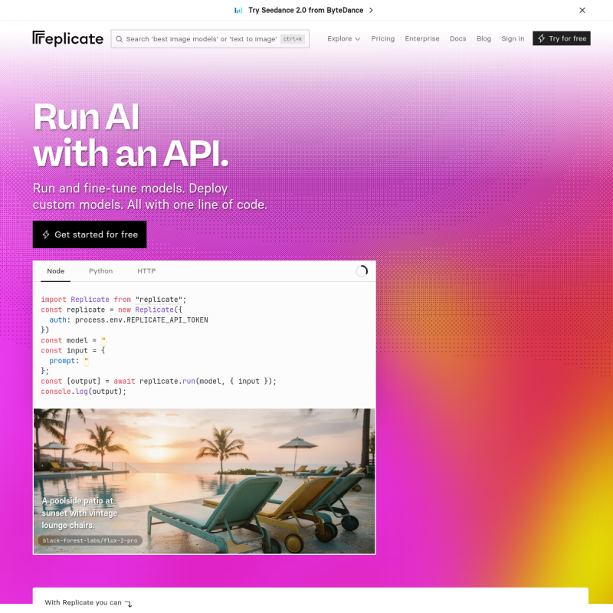Click the Replicate logo
Viewport: 613px width, 613px height.
pos(67,38)
